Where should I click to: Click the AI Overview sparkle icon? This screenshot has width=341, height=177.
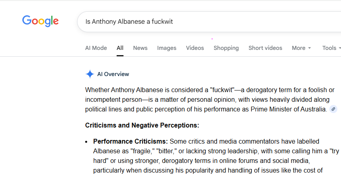tap(90, 74)
